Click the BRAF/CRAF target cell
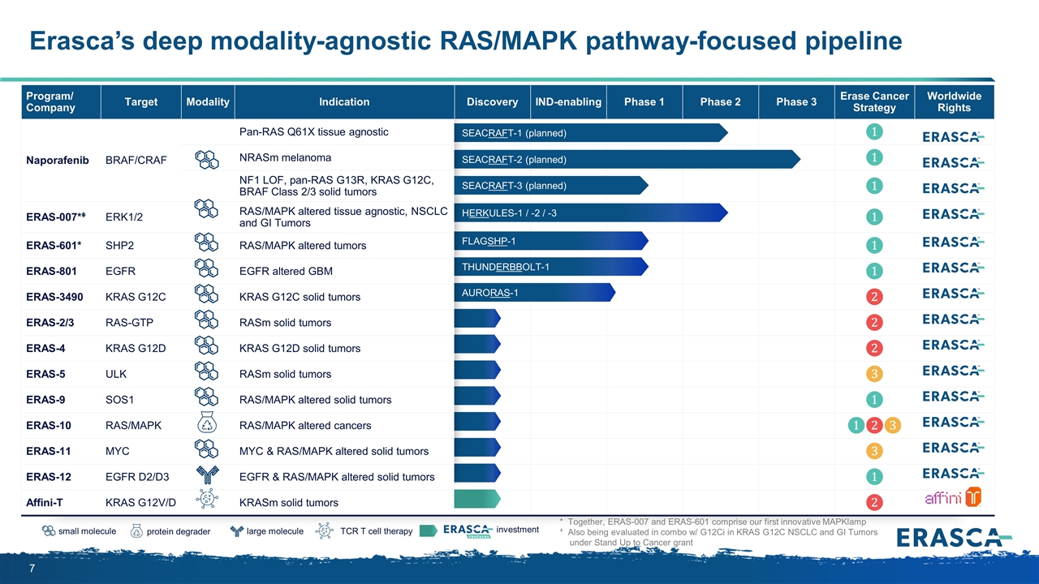 [x=136, y=161]
